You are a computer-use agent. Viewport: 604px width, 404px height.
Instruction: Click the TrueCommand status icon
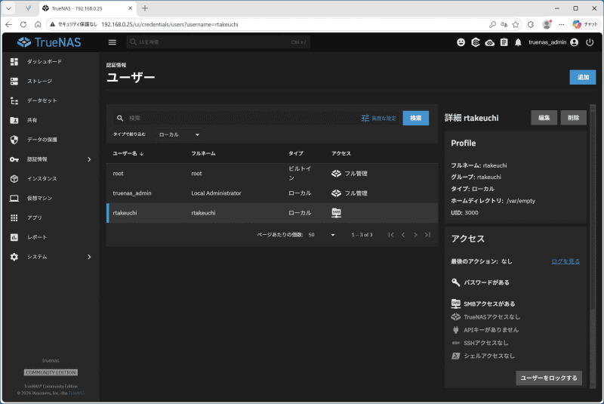pyautogui.click(x=489, y=42)
